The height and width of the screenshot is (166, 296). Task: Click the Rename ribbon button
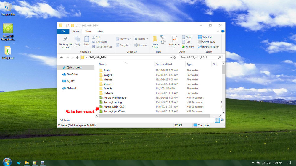pyautogui.click(x=141, y=45)
